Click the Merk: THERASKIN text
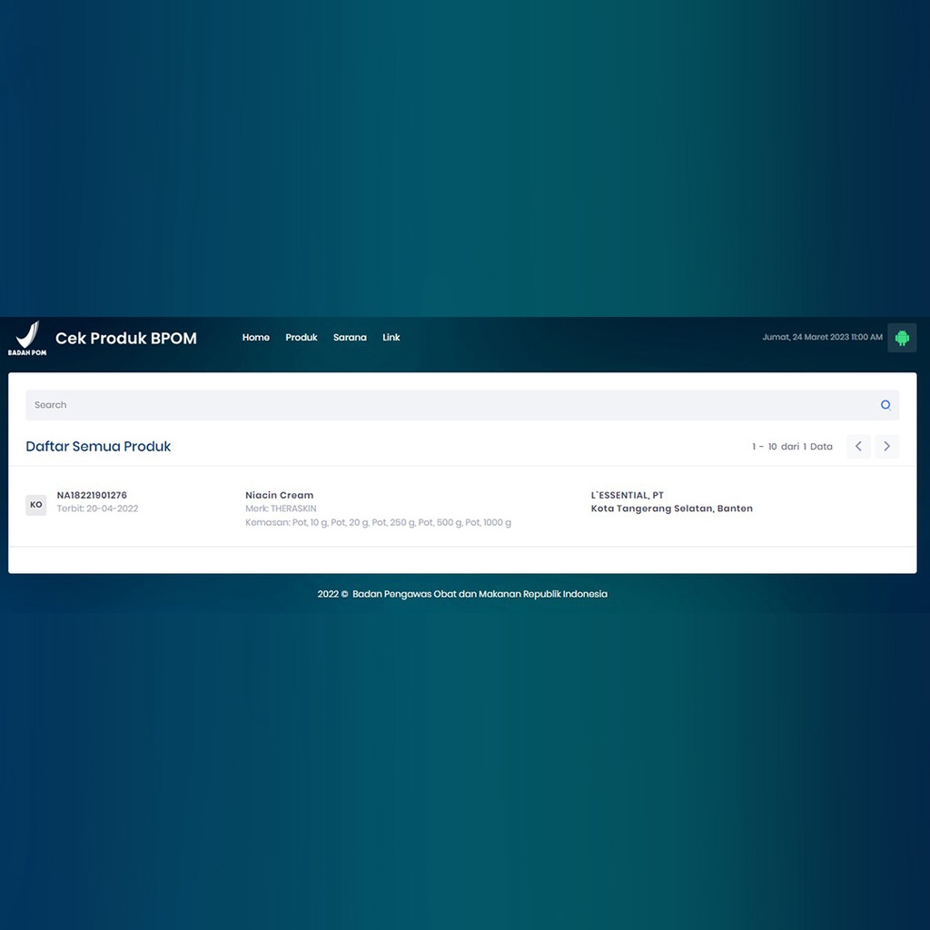 tap(281, 509)
